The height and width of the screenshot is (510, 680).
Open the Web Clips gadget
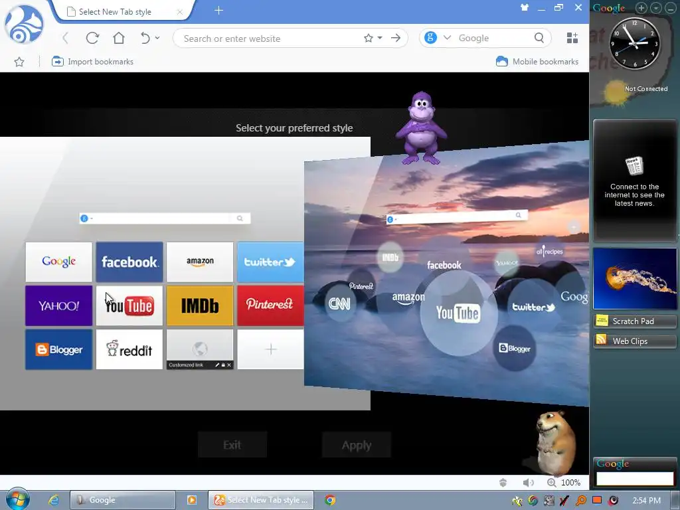pyautogui.click(x=634, y=341)
